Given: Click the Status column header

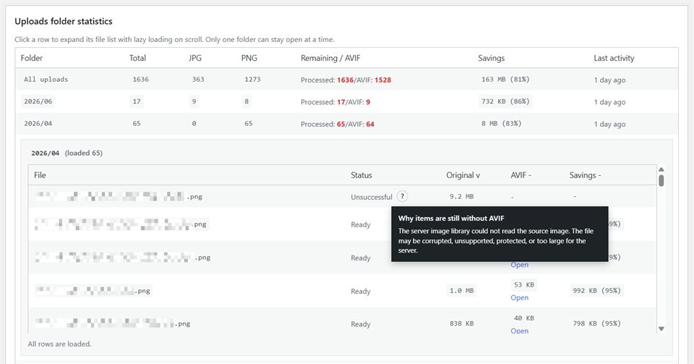Looking at the screenshot, I should pyautogui.click(x=361, y=175).
